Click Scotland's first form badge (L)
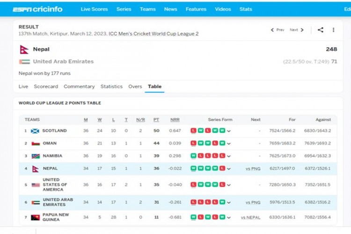 [193, 131]
